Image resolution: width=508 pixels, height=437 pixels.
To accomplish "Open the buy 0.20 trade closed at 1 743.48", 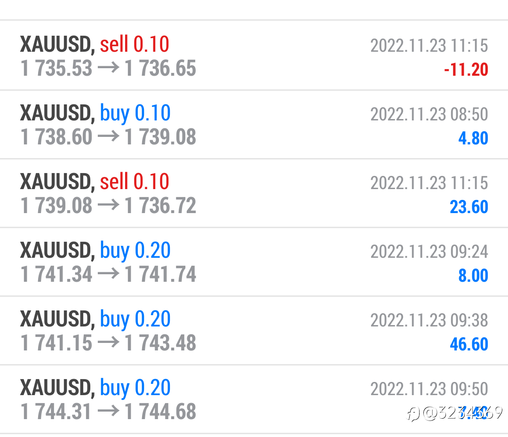I will point(254,330).
